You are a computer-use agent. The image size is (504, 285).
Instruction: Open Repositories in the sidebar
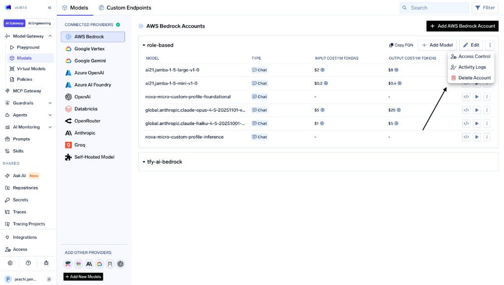point(26,188)
